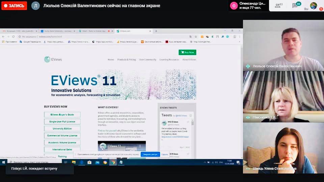
Task: Bookmark this page with the star icon
Action: pyautogui.click(x=196, y=36)
